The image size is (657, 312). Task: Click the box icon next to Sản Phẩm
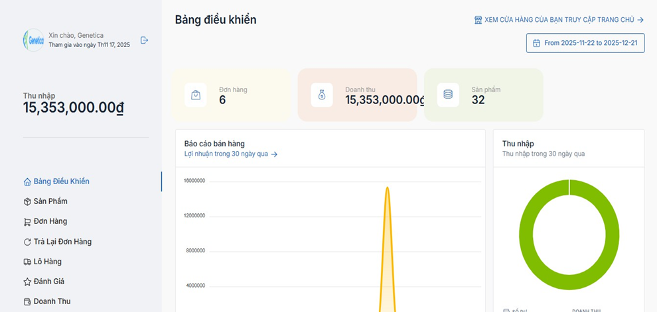[x=27, y=201]
